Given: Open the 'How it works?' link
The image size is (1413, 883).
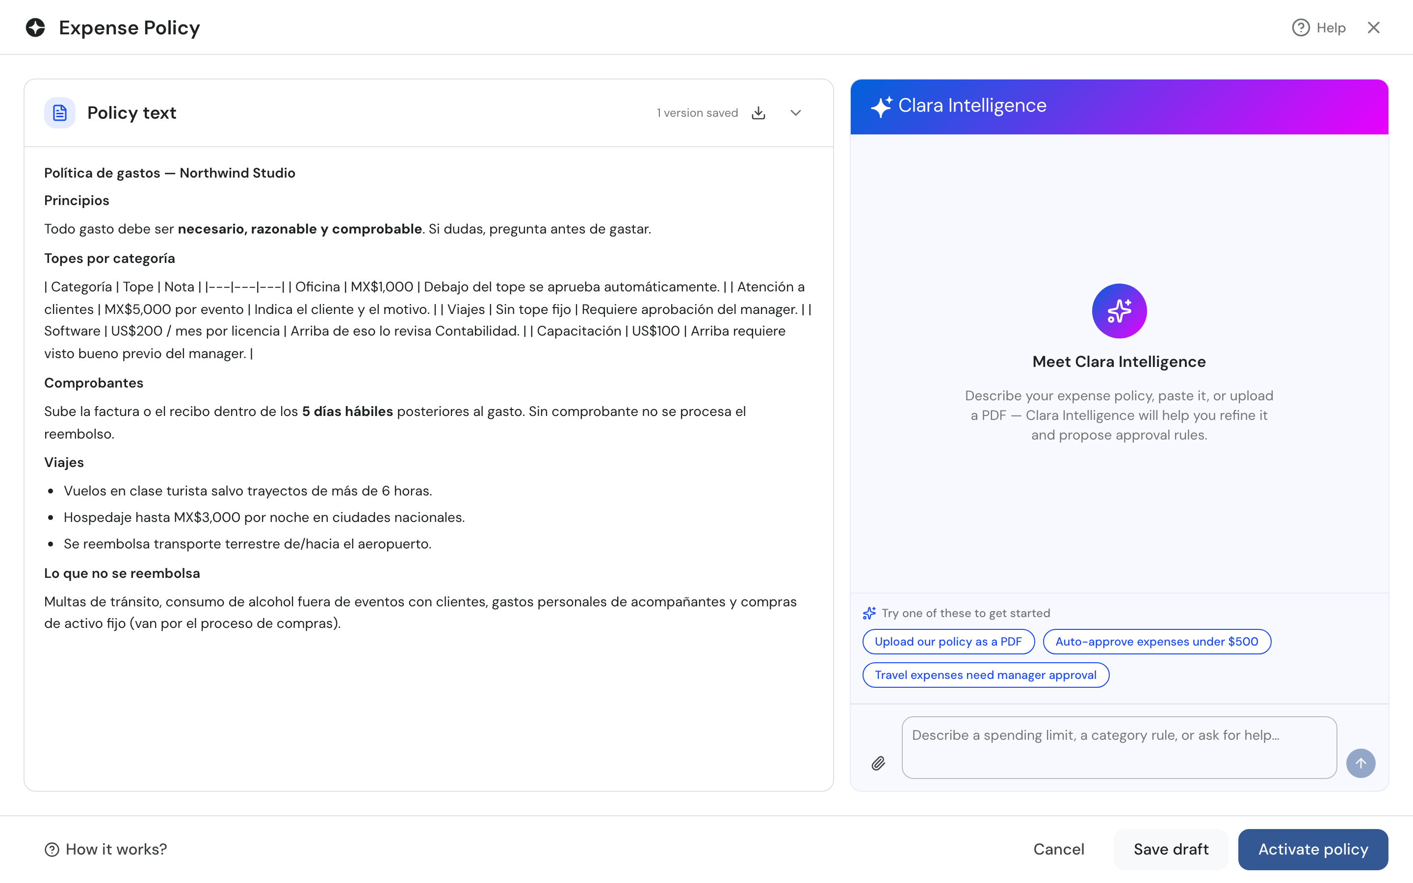Looking at the screenshot, I should tap(106, 849).
